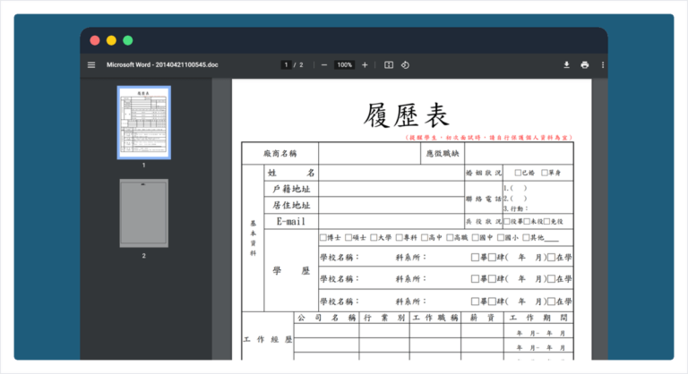The width and height of the screenshot is (688, 374).
Task: Check the 單身 checkbox
Action: [545, 173]
